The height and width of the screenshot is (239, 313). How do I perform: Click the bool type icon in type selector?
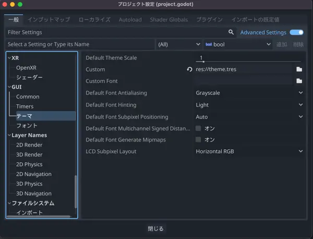[x=209, y=44]
